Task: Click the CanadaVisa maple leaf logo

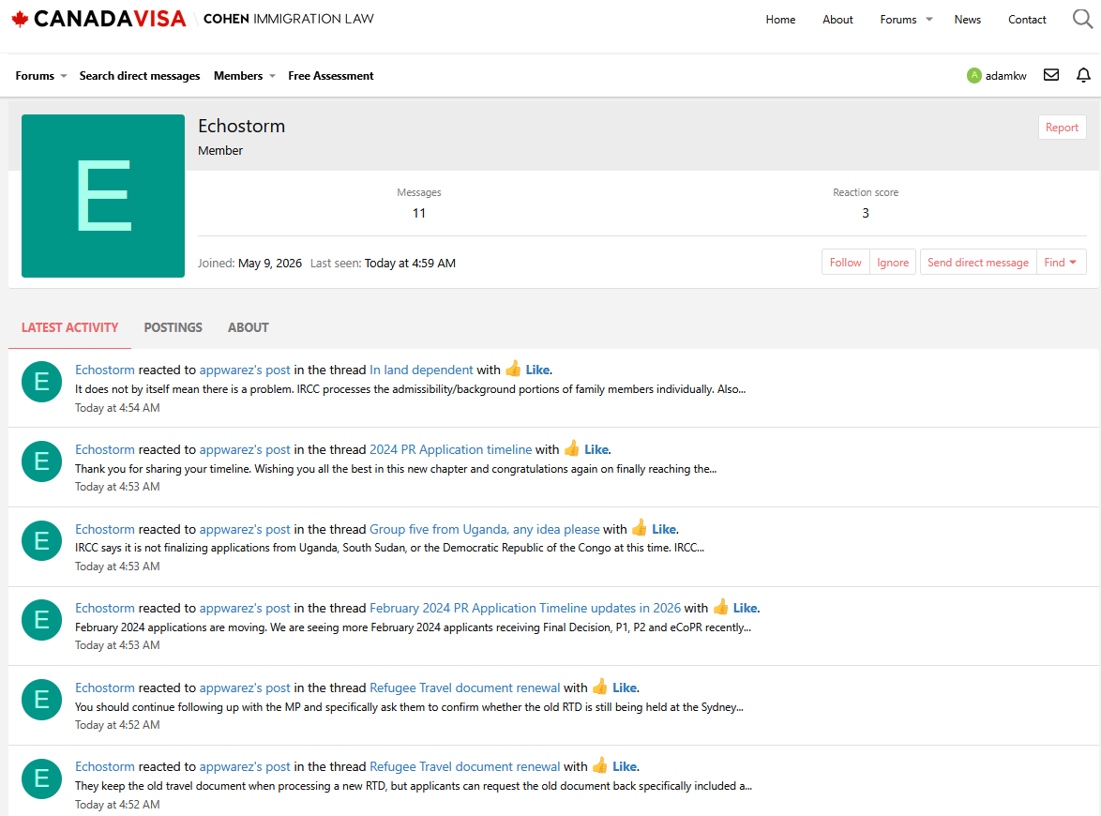Action: tap(21, 19)
